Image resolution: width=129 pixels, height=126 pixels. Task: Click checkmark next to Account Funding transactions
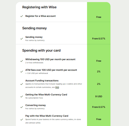pos(22,84)
